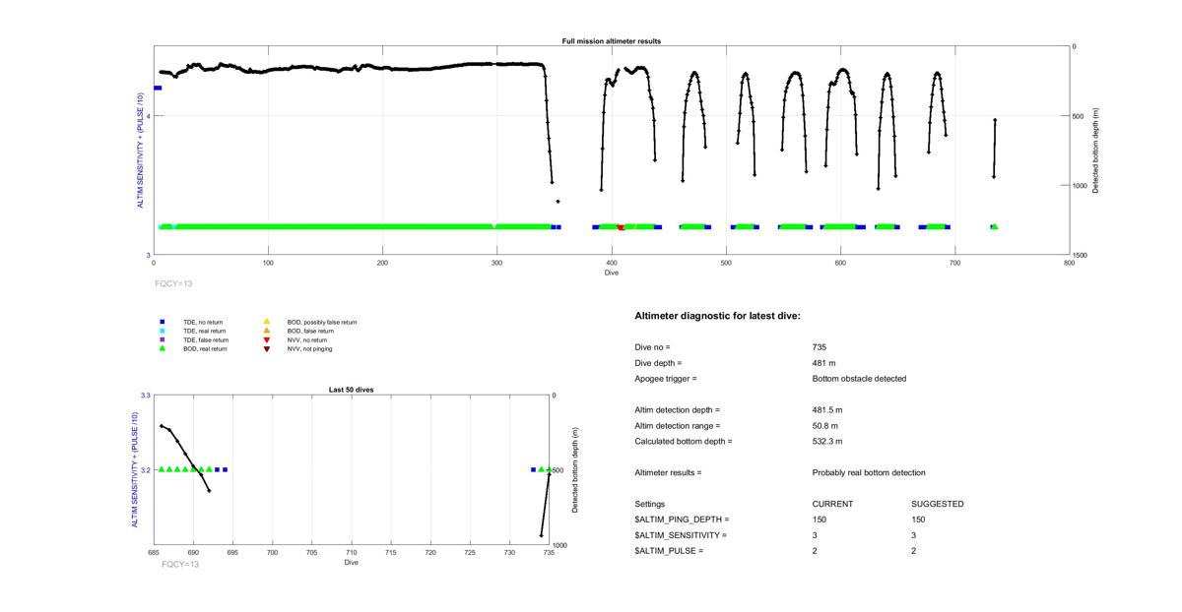Click the red NVV marker in the full mission plot

(x=621, y=227)
